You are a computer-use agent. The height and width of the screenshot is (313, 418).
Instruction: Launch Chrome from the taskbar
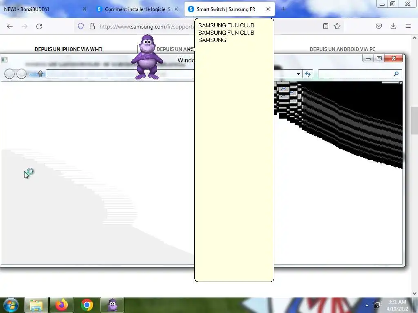tap(87, 305)
